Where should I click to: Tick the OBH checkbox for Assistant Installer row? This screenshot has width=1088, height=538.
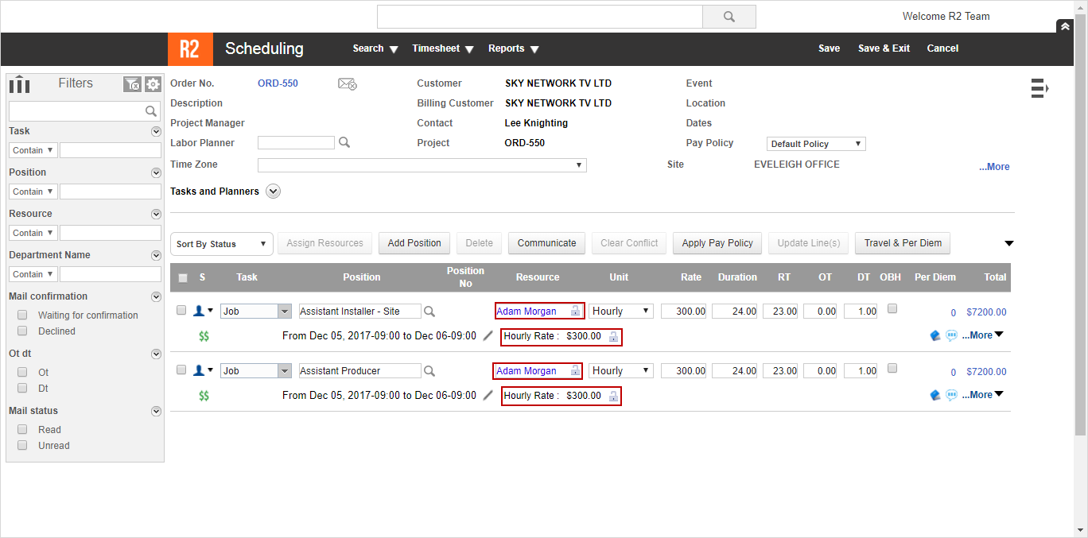[x=892, y=309]
